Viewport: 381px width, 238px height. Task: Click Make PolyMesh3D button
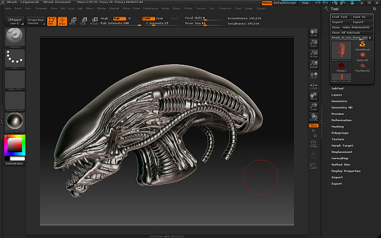[357, 27]
